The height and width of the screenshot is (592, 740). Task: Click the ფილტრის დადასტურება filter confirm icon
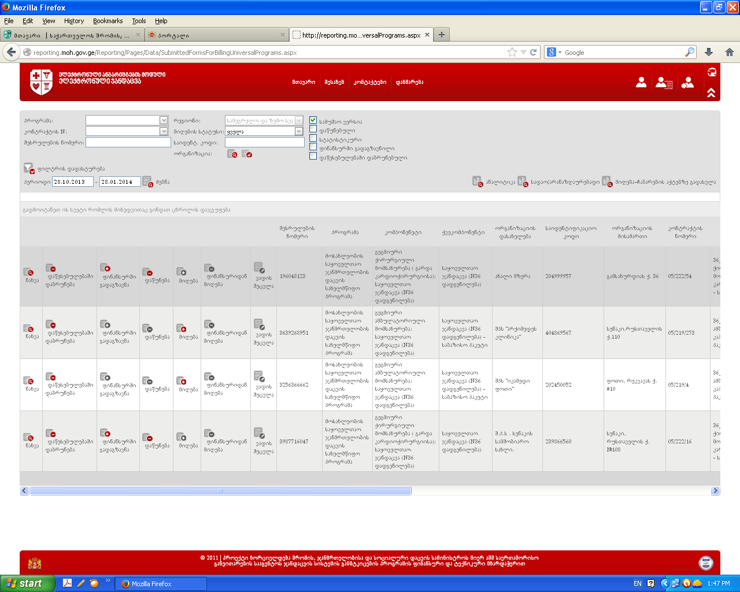click(x=28, y=168)
